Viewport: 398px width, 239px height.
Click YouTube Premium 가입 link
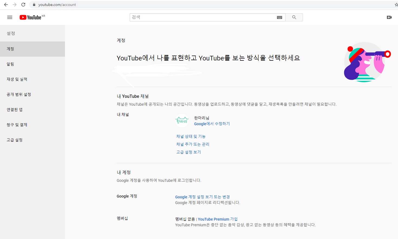(x=218, y=219)
